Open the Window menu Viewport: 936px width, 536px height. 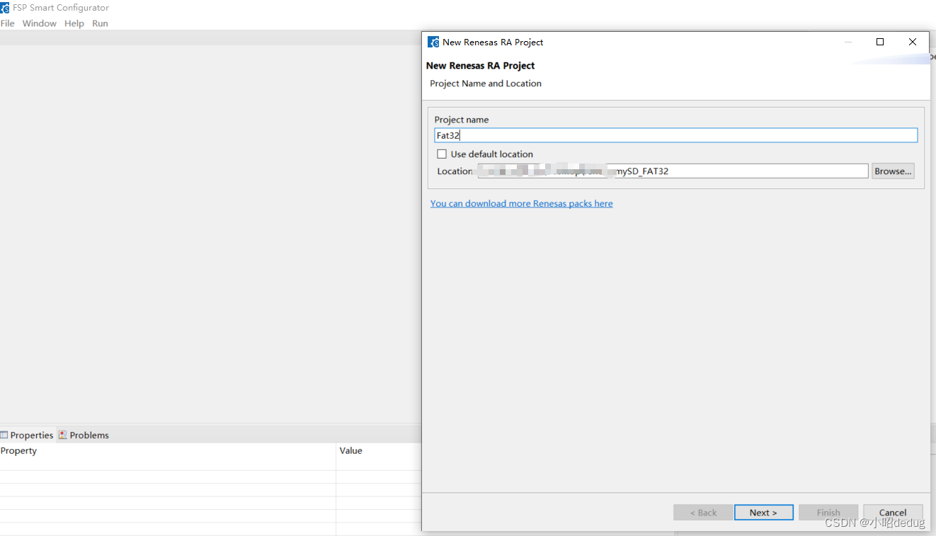40,23
